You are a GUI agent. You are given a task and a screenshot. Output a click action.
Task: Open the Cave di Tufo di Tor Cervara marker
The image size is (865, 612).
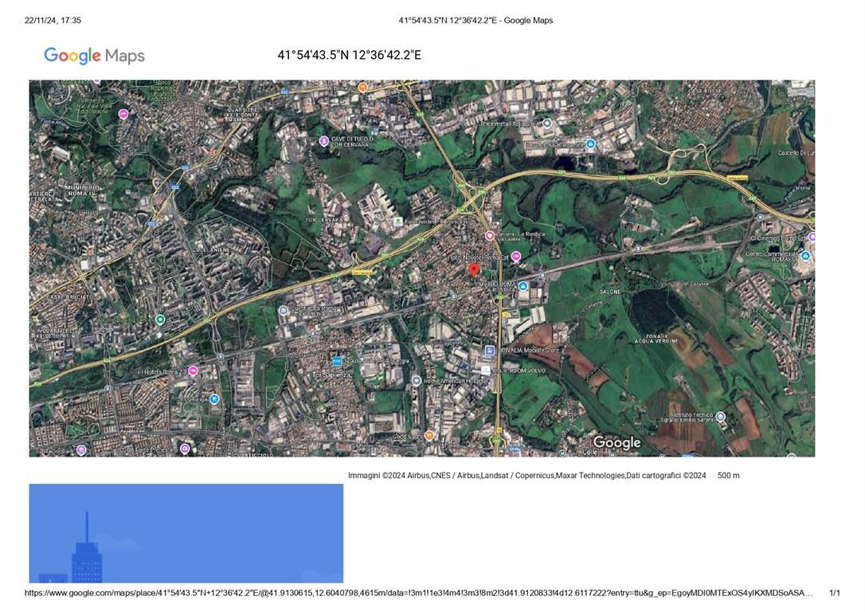[x=324, y=141]
